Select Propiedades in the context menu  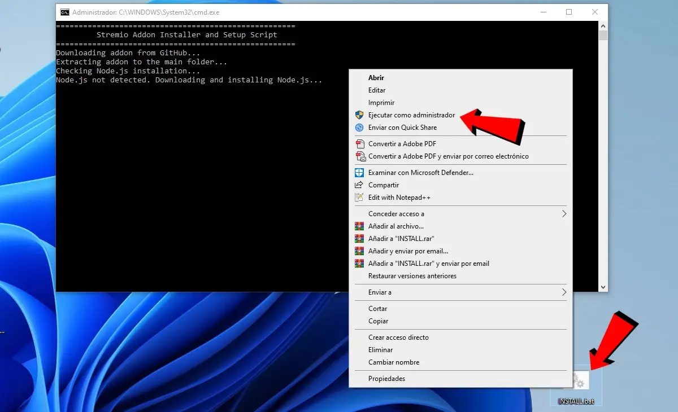(386, 379)
